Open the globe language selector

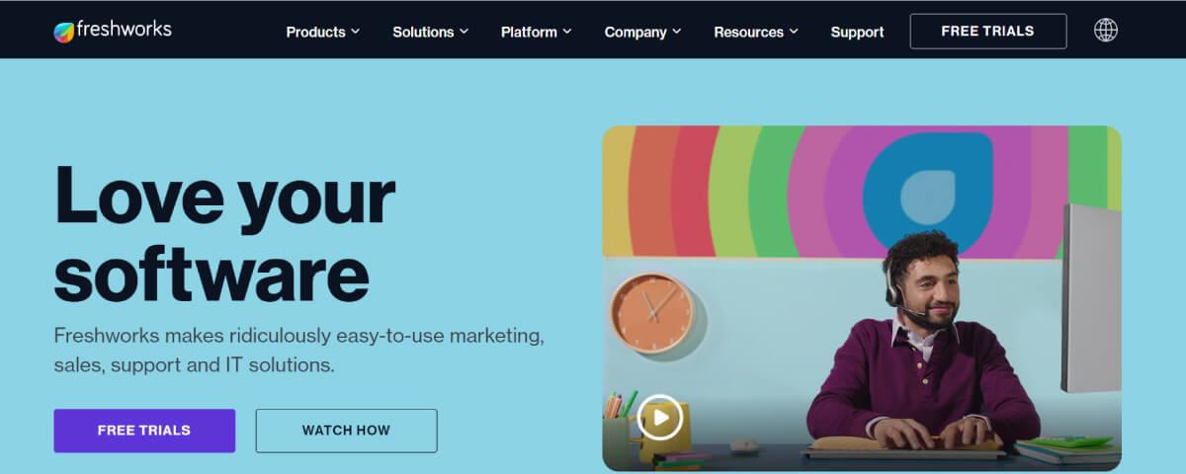click(x=1106, y=31)
